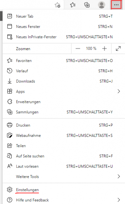Screen dimensions: 125x204
Task: Click the Apps grid icon
Action: coord(10,91)
